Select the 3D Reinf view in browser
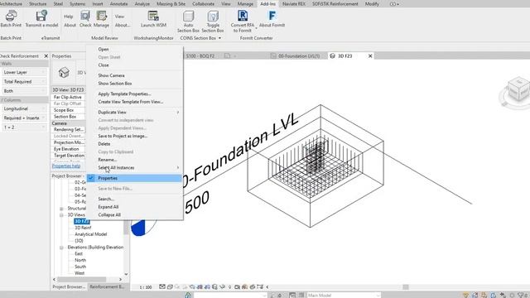The height and width of the screenshot is (298, 530). click(x=83, y=228)
